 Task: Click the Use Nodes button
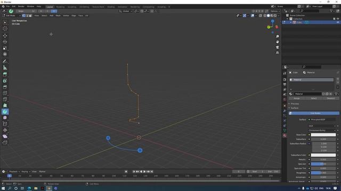pos(314,113)
